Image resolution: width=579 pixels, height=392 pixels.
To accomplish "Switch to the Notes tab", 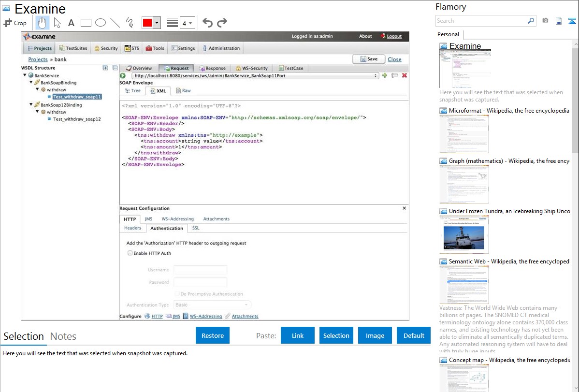I will tap(63, 336).
